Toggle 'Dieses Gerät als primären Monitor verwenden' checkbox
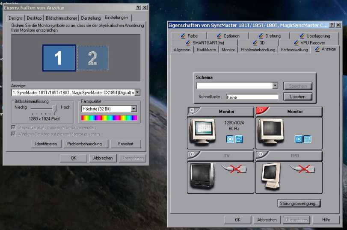This screenshot has height=230, width=347. tap(14, 127)
